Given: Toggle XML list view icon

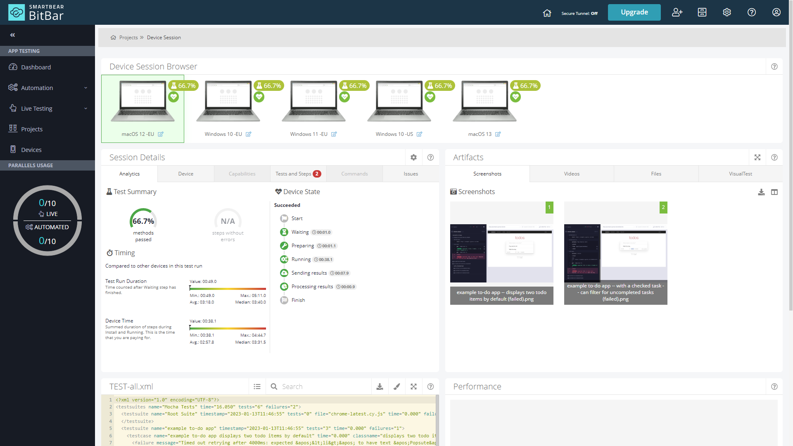Looking at the screenshot, I should [257, 387].
